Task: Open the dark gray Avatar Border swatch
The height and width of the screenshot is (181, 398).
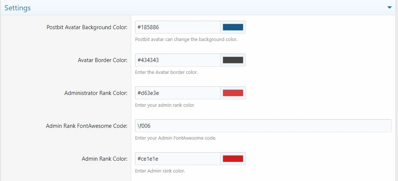Action: [x=233, y=60]
